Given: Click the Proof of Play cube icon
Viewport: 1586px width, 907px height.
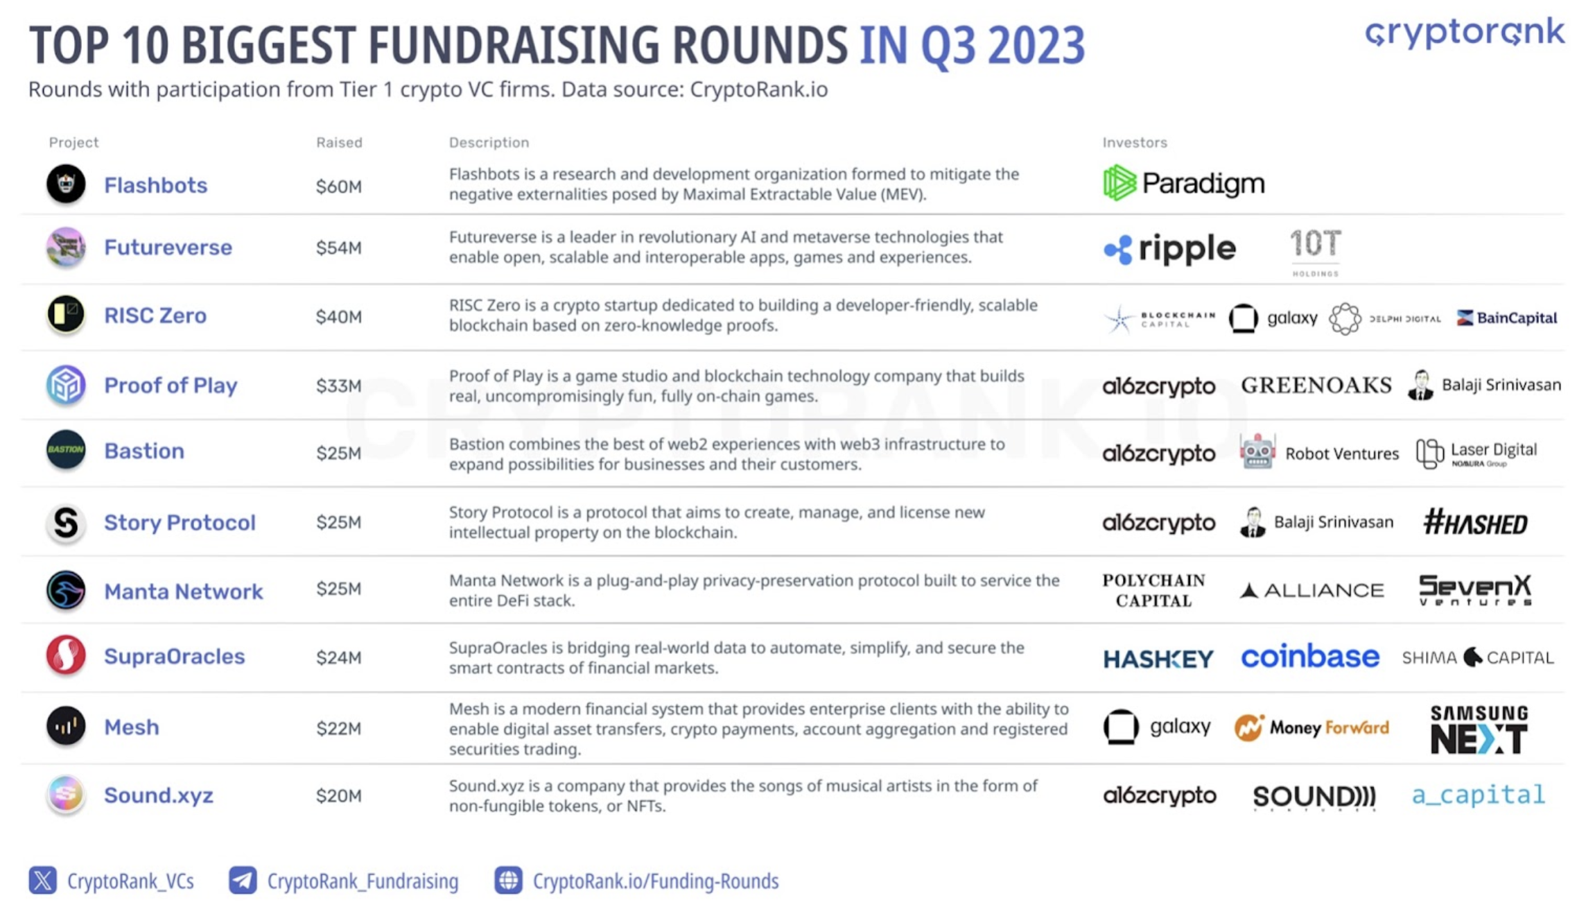Looking at the screenshot, I should pyautogui.click(x=66, y=385).
